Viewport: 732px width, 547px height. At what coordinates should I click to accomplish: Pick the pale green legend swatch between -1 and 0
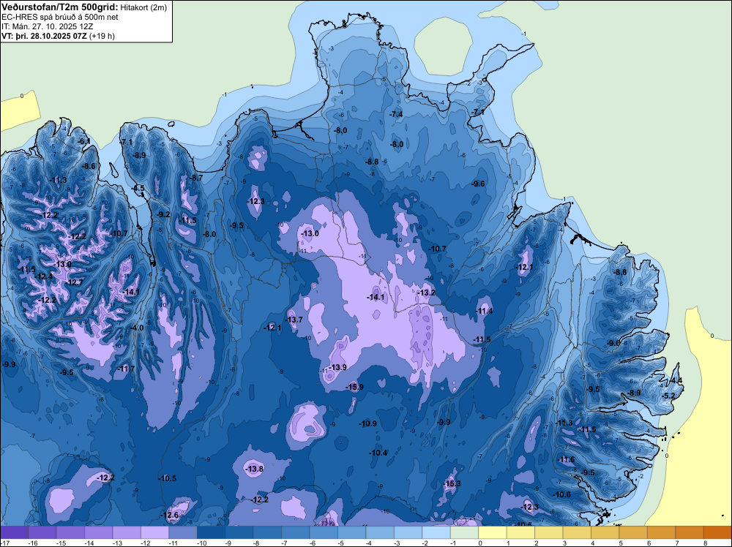pos(465,532)
